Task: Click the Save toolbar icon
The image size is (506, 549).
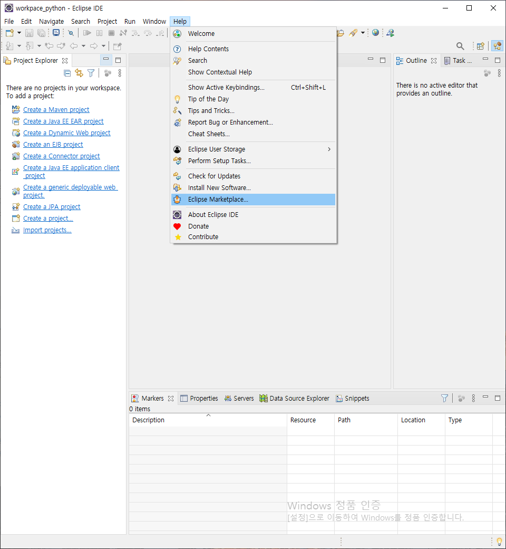Action: [x=30, y=33]
